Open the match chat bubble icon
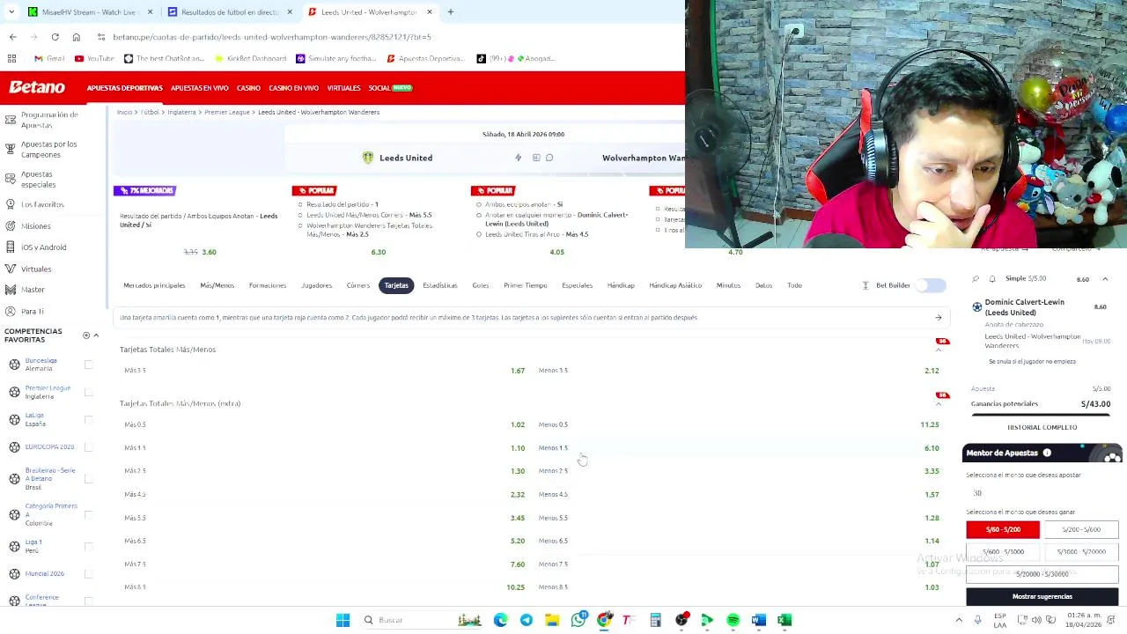Image resolution: width=1127 pixels, height=634 pixels. pyautogui.click(x=549, y=158)
